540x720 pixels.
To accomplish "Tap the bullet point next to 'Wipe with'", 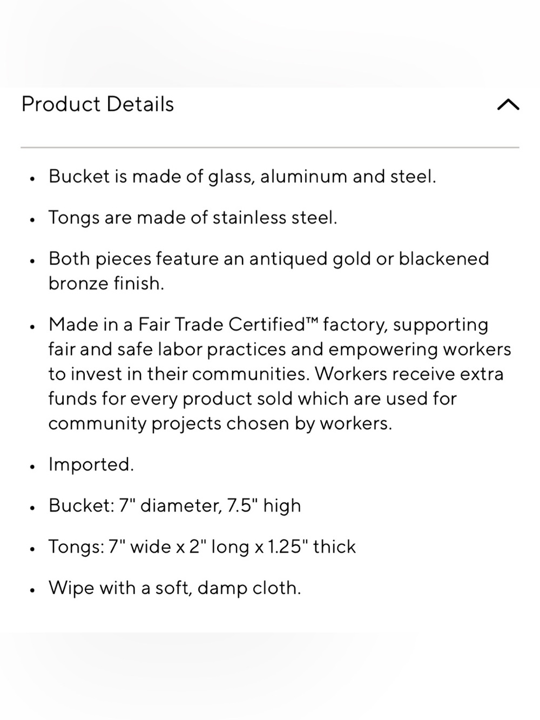I will coord(32,590).
